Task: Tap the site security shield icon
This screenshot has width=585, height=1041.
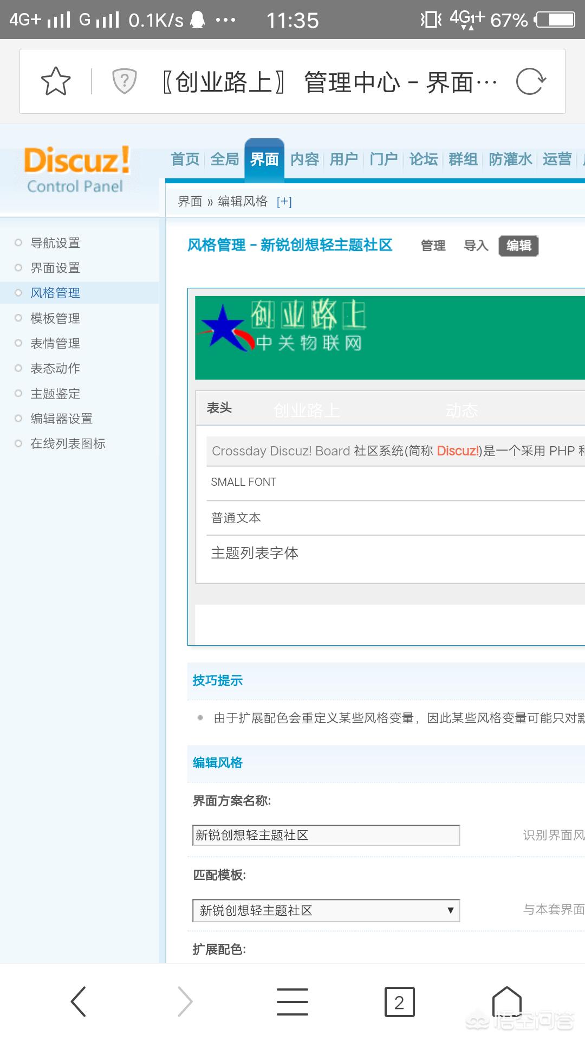Action: (x=125, y=81)
